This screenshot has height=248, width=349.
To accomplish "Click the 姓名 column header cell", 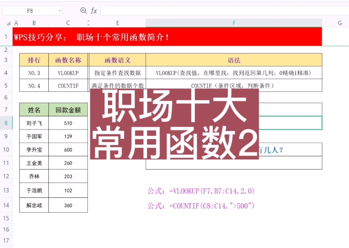I will (x=33, y=109).
